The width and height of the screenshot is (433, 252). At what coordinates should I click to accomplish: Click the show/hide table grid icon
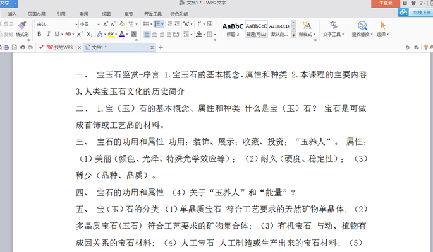click(x=210, y=24)
